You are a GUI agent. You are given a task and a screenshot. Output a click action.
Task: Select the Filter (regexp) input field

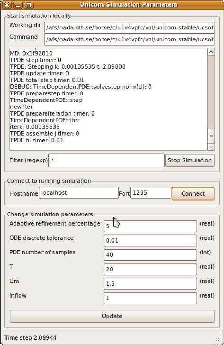coord(107,160)
